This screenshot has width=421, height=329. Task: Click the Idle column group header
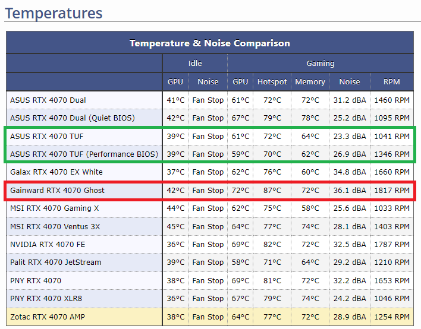195,64
